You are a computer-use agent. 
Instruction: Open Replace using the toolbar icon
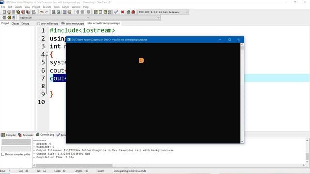58,12
